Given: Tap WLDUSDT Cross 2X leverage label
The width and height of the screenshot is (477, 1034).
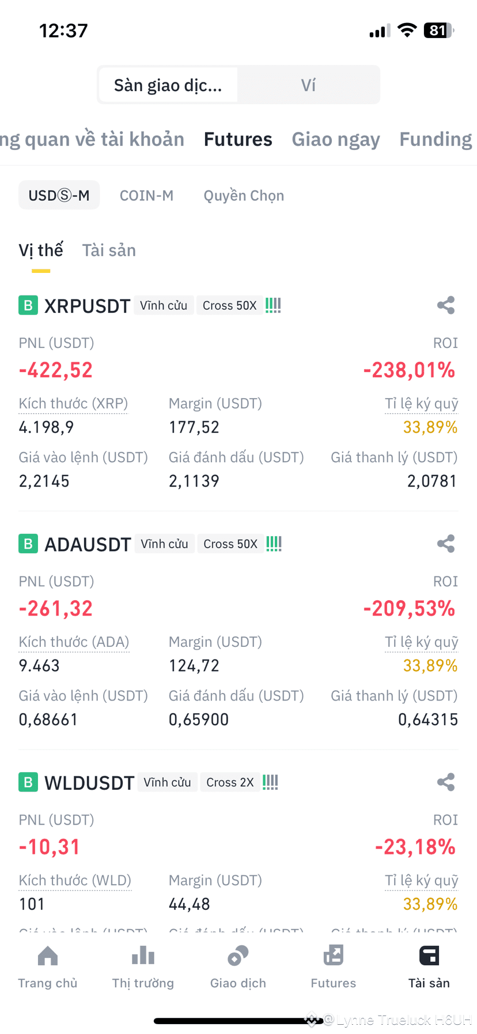Looking at the screenshot, I should click(230, 782).
